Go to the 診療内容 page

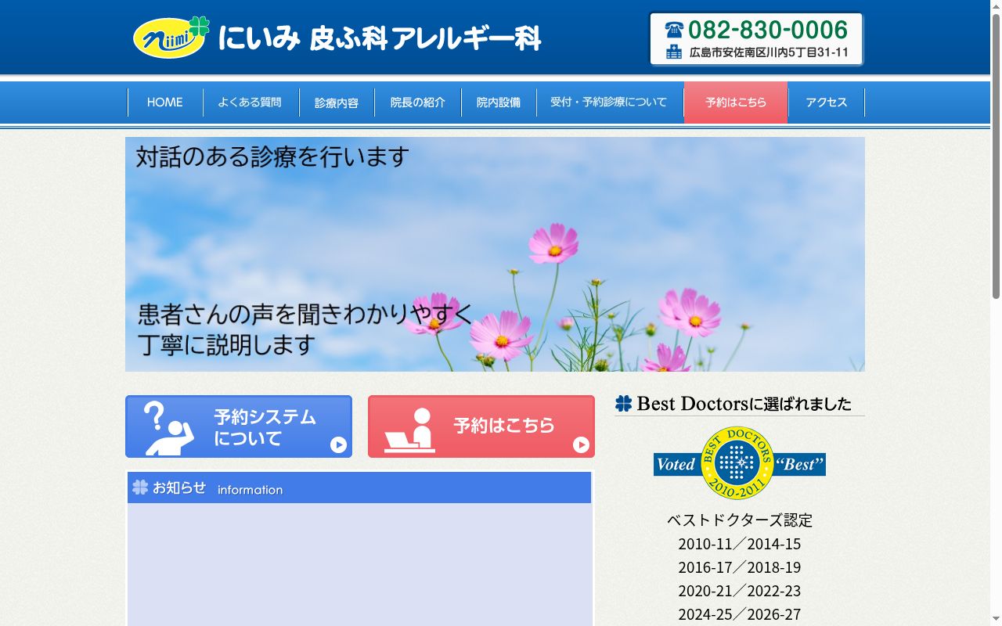tap(337, 103)
